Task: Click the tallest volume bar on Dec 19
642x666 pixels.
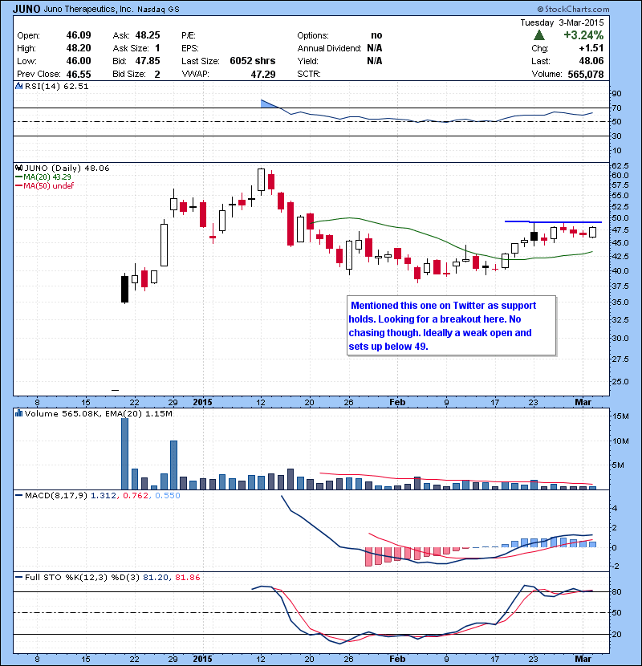Action: [x=124, y=453]
